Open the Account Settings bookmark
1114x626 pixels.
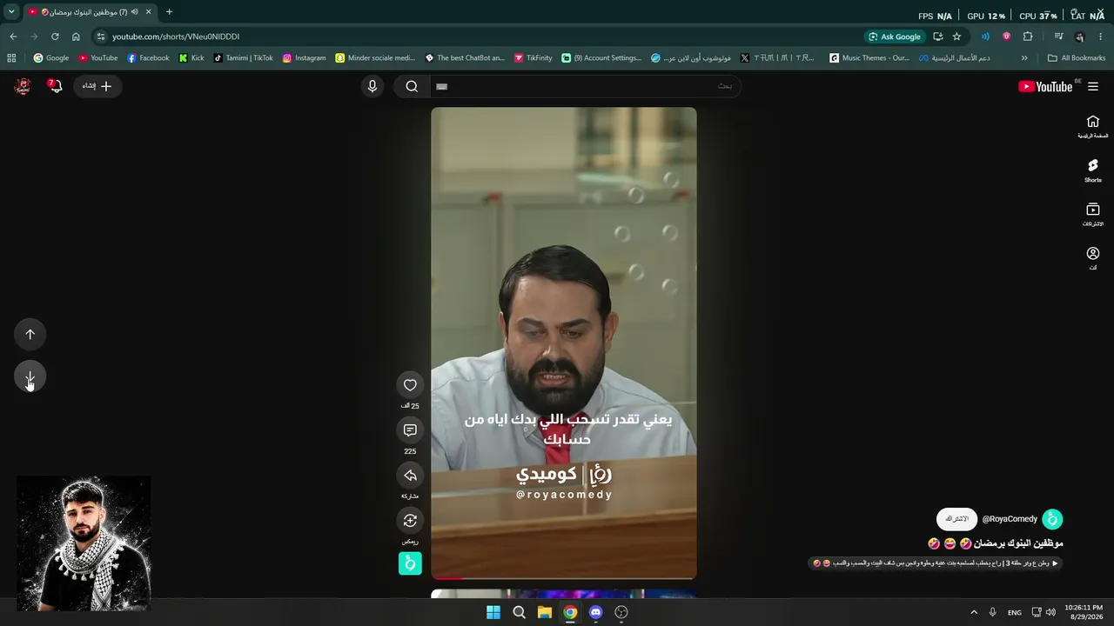(601, 58)
